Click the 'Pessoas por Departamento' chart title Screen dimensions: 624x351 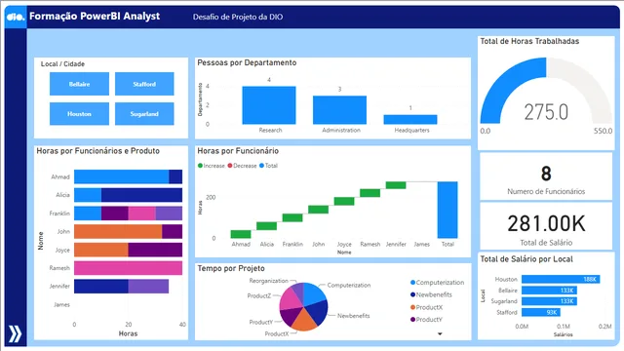click(x=247, y=62)
